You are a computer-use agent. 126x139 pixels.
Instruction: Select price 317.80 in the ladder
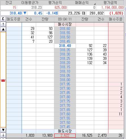point(65,97)
